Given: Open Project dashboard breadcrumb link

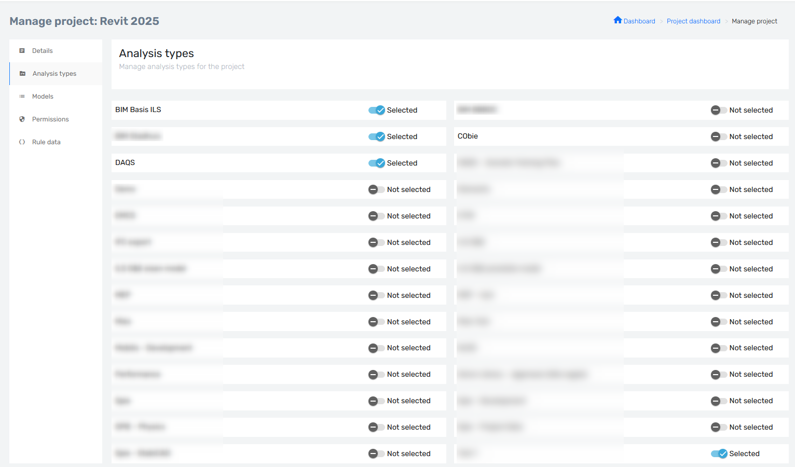Looking at the screenshot, I should coord(693,21).
